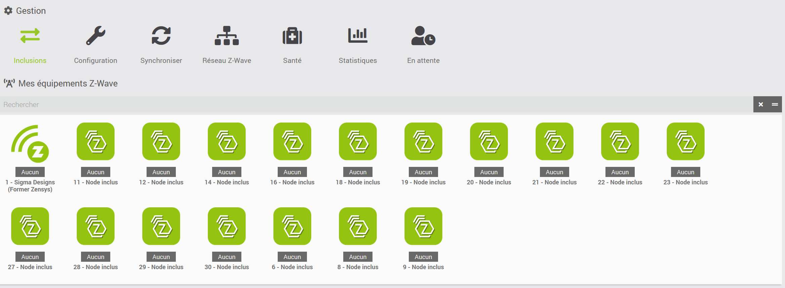The width and height of the screenshot is (785, 288).
Task: Click the Inclusions label
Action: pos(30,61)
